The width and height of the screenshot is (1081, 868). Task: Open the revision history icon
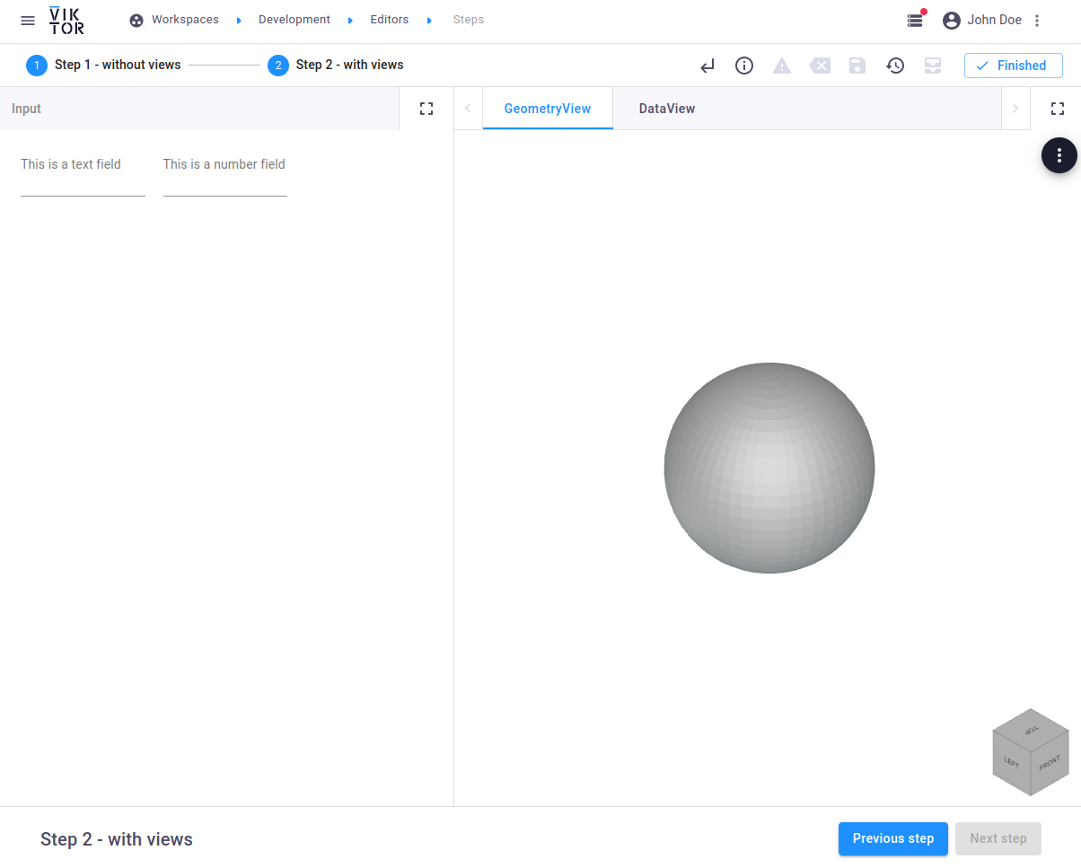895,66
